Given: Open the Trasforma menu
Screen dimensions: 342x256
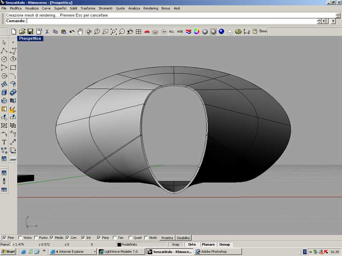Looking at the screenshot, I should 88,9.
